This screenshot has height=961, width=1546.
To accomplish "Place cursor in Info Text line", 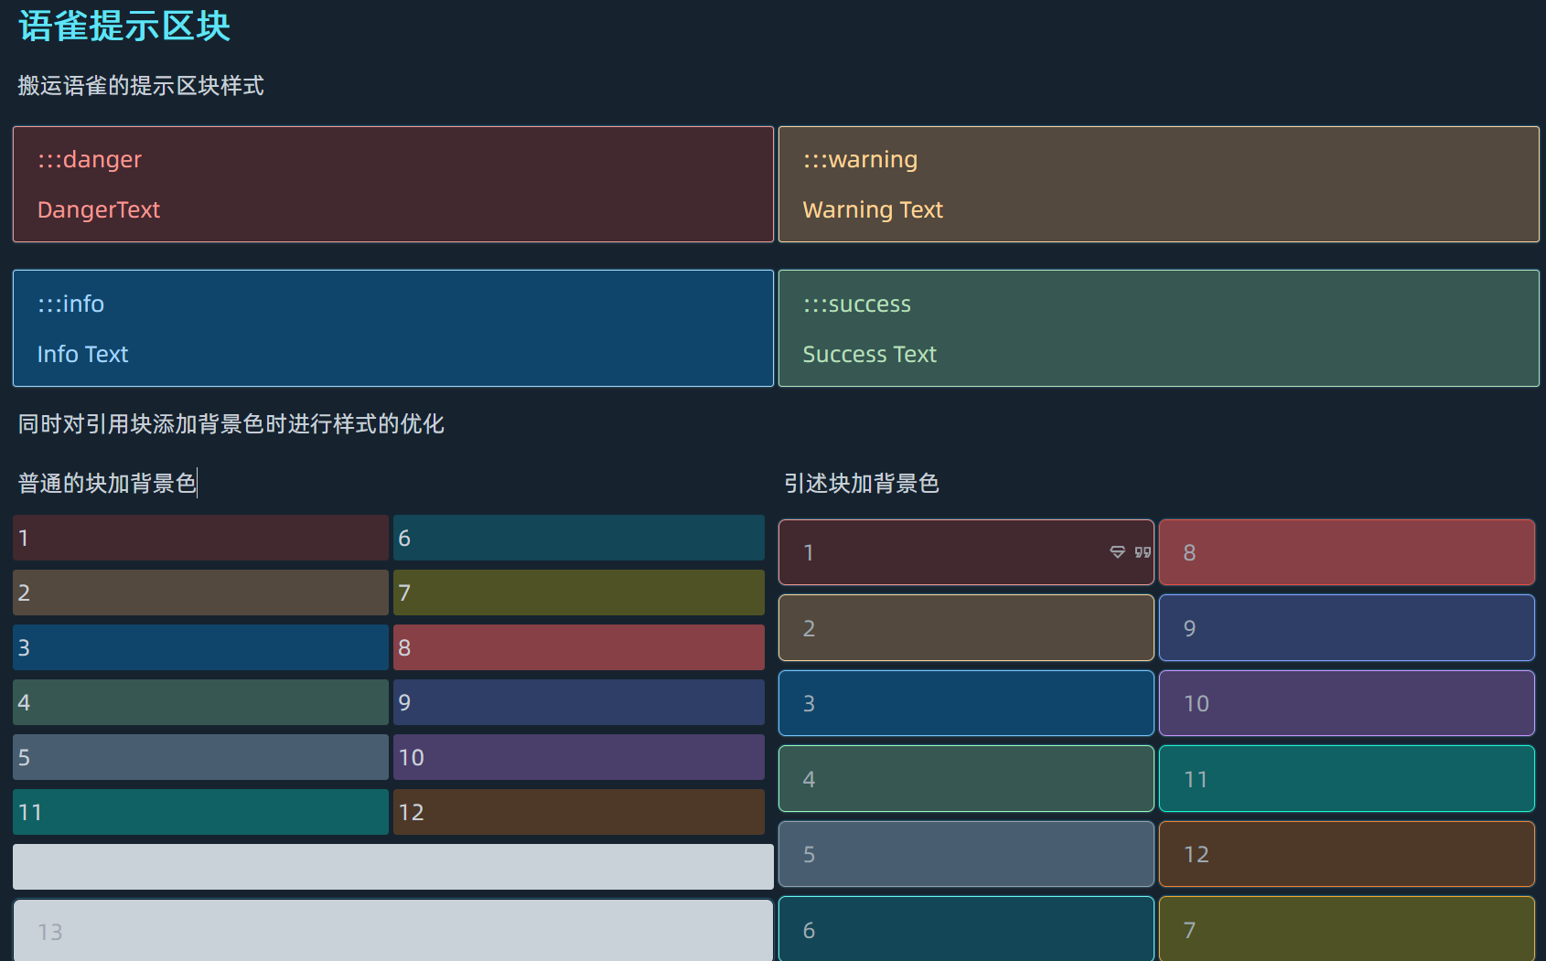I will 82,355.
